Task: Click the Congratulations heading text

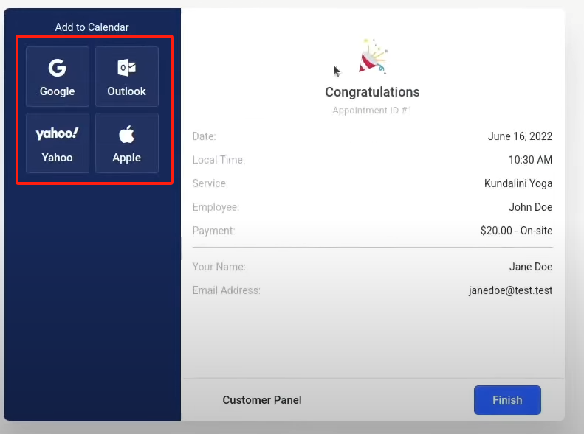Action: tap(372, 92)
